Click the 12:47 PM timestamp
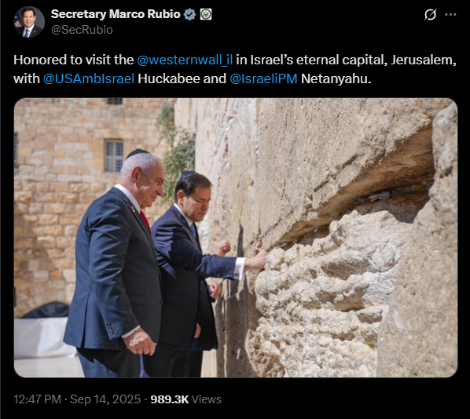 (37, 399)
